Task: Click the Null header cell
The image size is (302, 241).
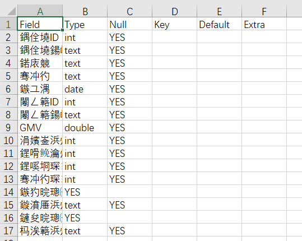Action: point(129,24)
